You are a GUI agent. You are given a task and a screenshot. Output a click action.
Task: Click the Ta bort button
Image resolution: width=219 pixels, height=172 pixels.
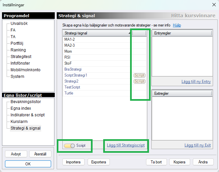point(156,162)
